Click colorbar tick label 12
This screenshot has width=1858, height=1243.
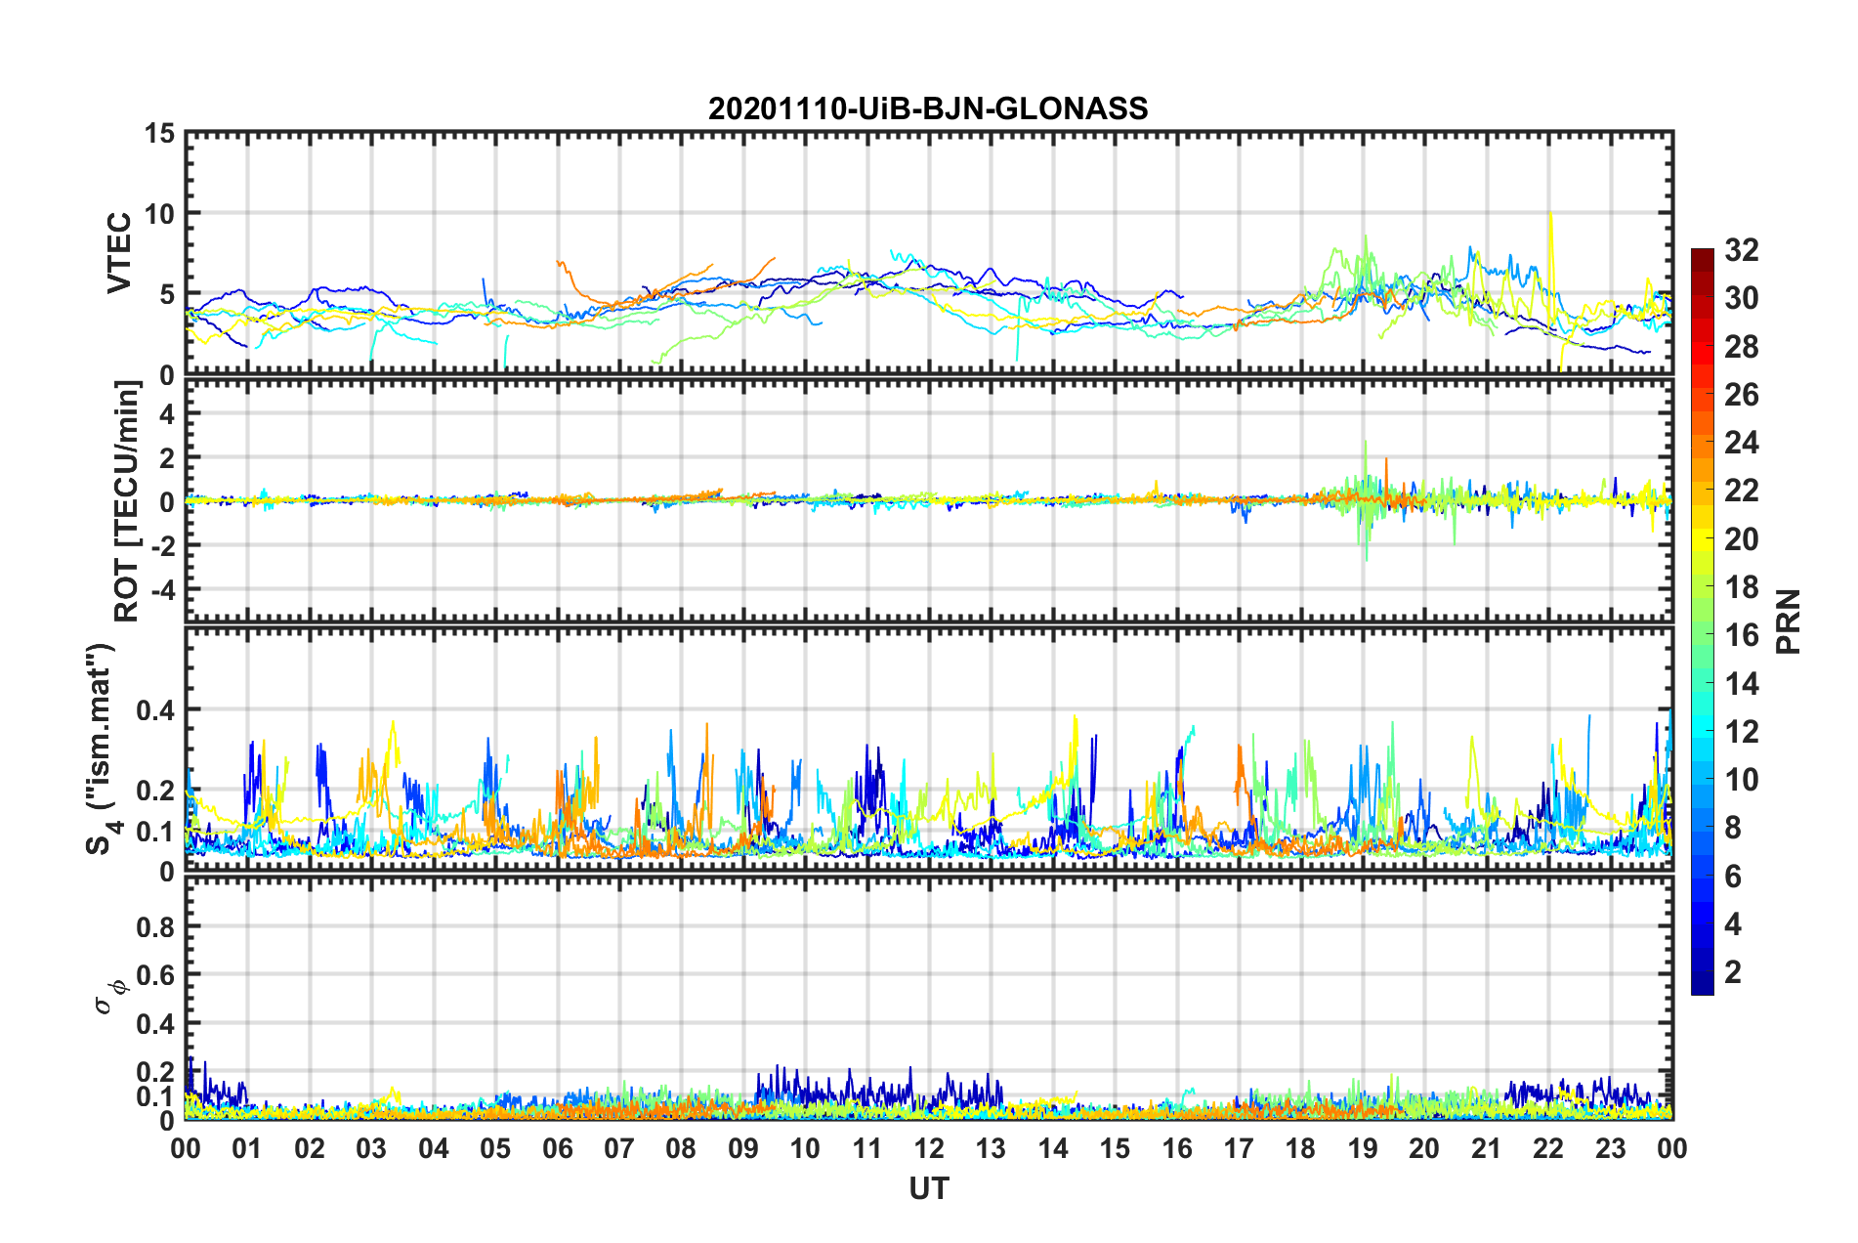(x=1741, y=732)
